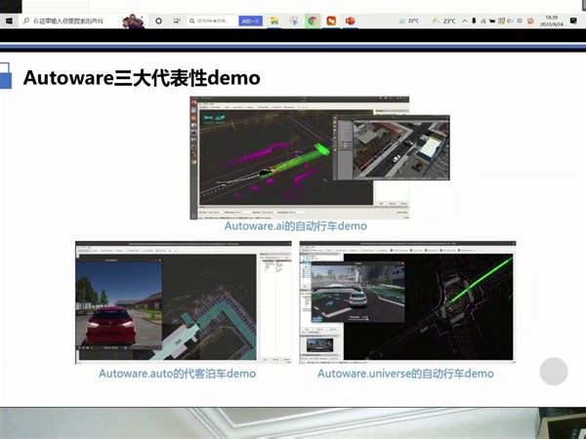Click caption 'Autoware.universe的自动行车demo'
The height and width of the screenshot is (439, 586).
[x=405, y=374]
